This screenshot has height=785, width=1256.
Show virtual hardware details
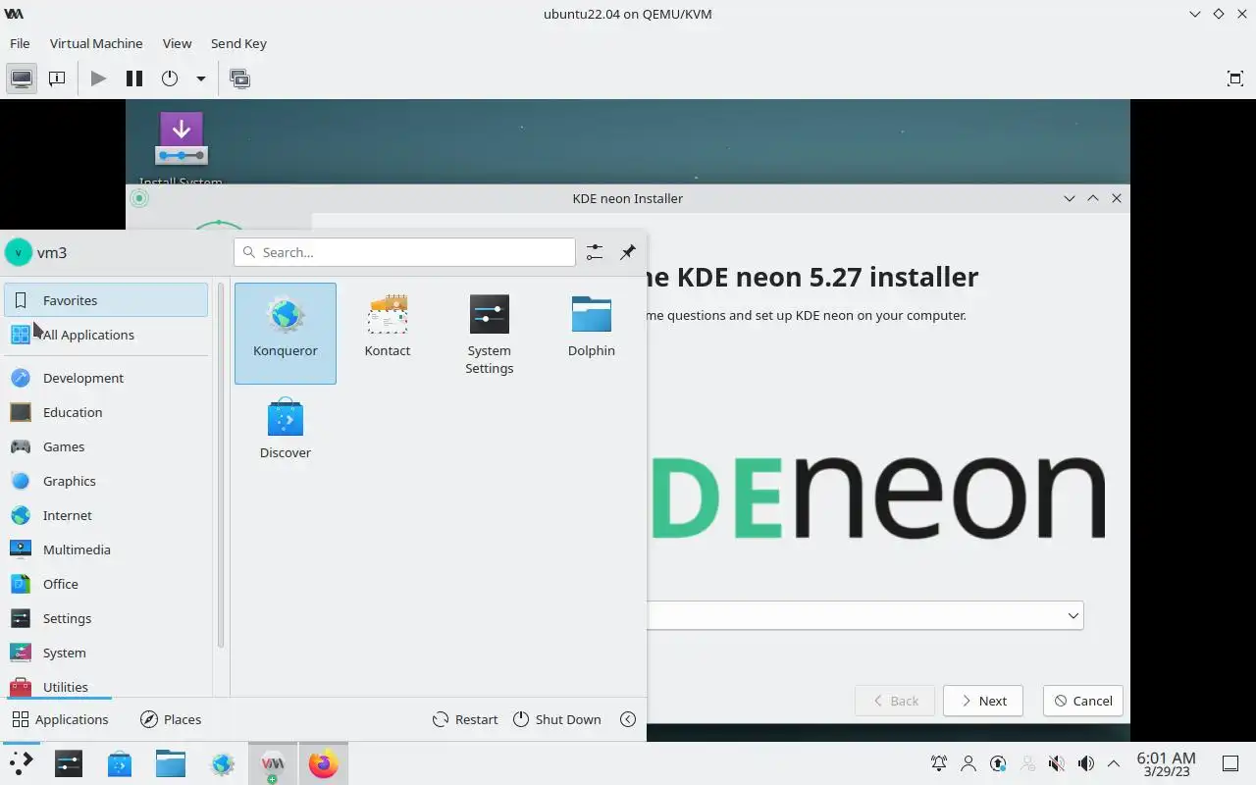click(x=57, y=78)
